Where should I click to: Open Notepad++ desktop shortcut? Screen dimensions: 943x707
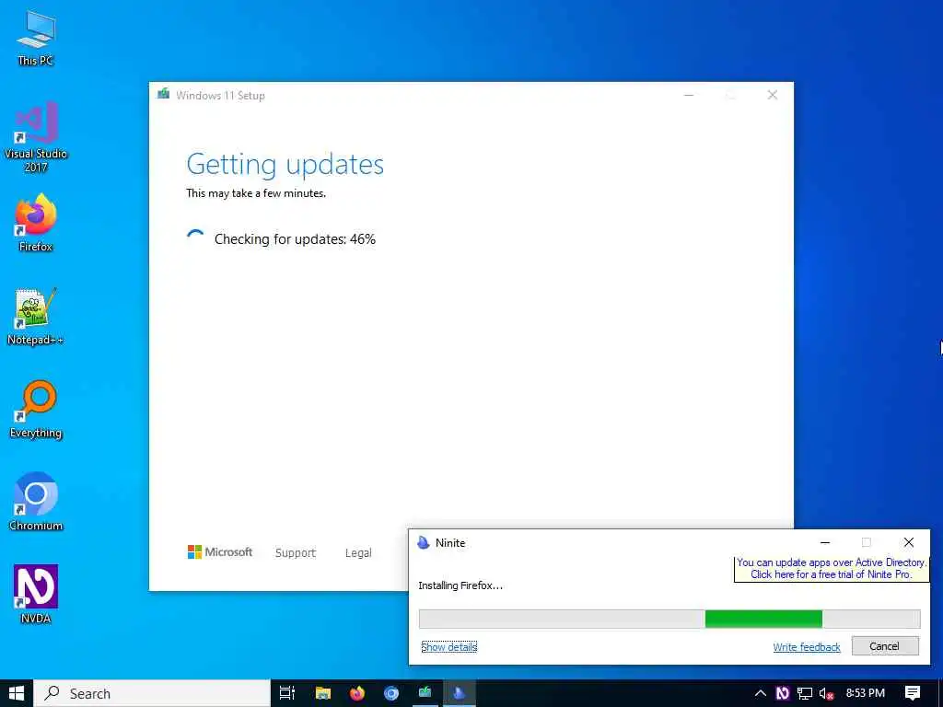36,317
